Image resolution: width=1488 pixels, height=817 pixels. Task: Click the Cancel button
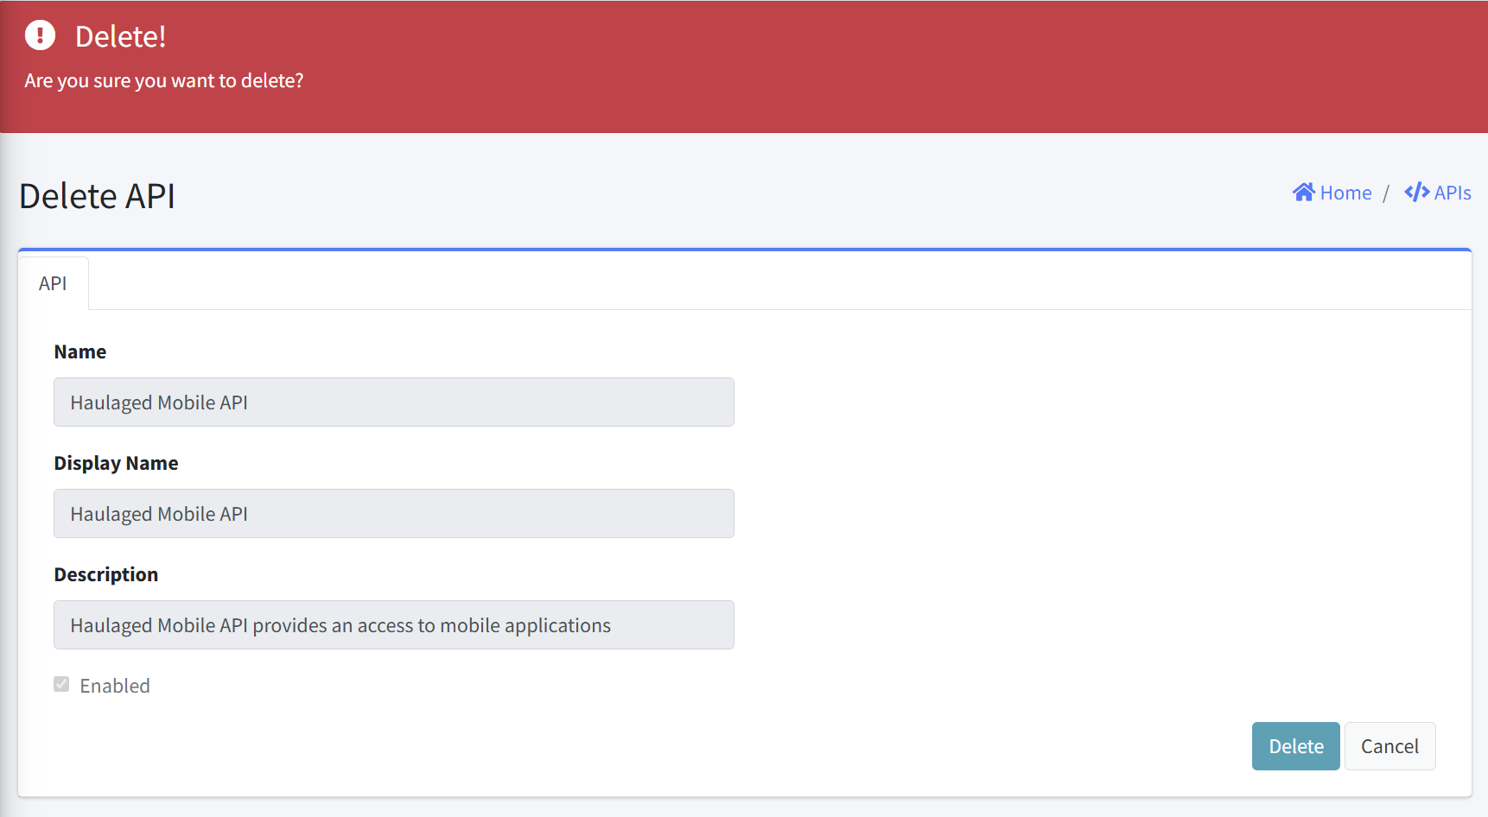1389,746
